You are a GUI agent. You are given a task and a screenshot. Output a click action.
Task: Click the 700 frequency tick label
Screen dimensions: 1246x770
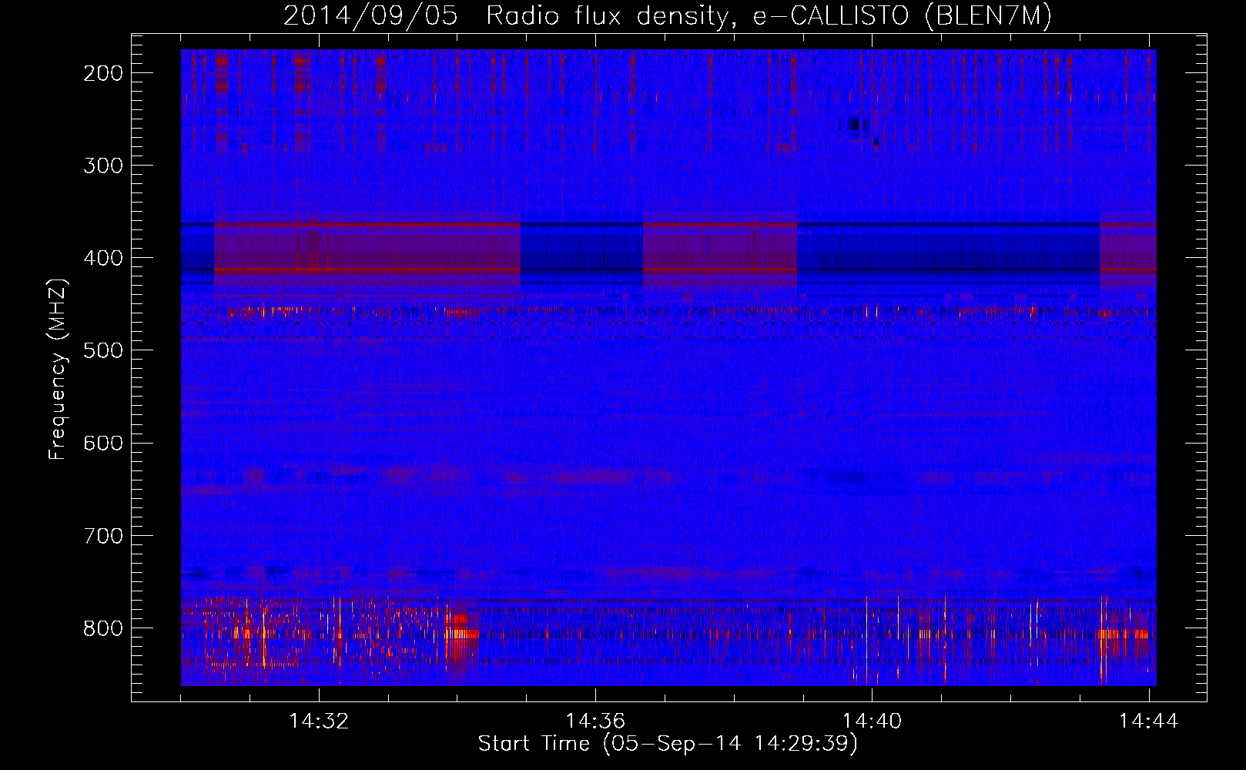click(x=102, y=535)
